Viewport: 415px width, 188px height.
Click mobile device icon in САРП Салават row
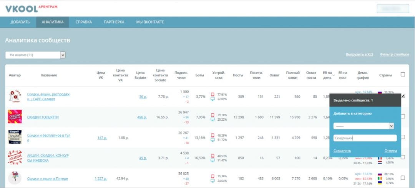pyautogui.click(x=212, y=95)
